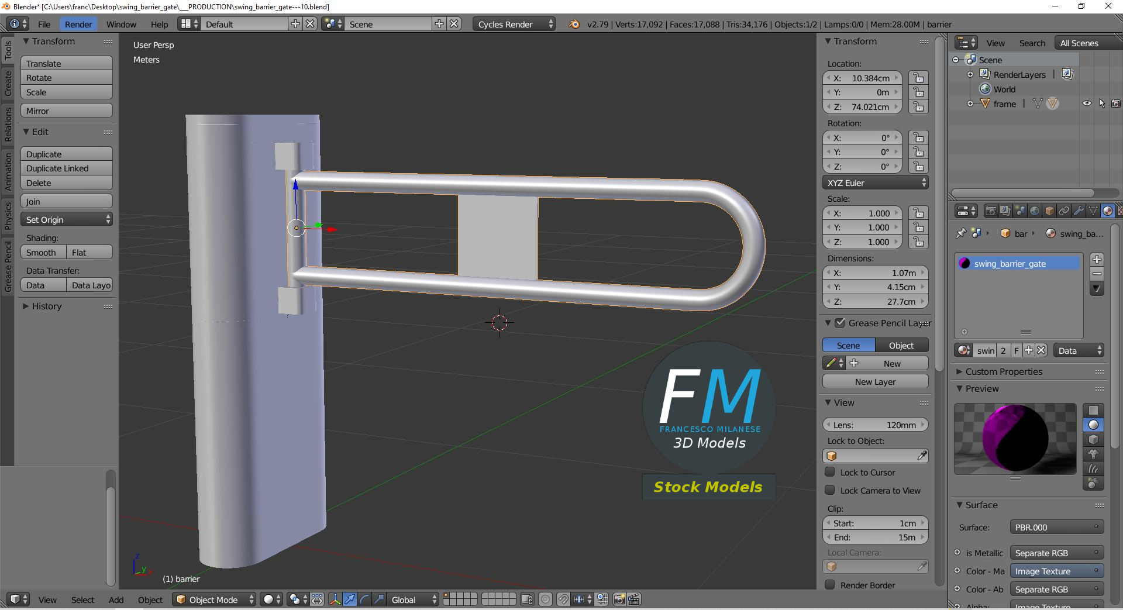The width and height of the screenshot is (1123, 610).
Task: Toggle proportional editing in the viewport header
Action: tap(545, 599)
